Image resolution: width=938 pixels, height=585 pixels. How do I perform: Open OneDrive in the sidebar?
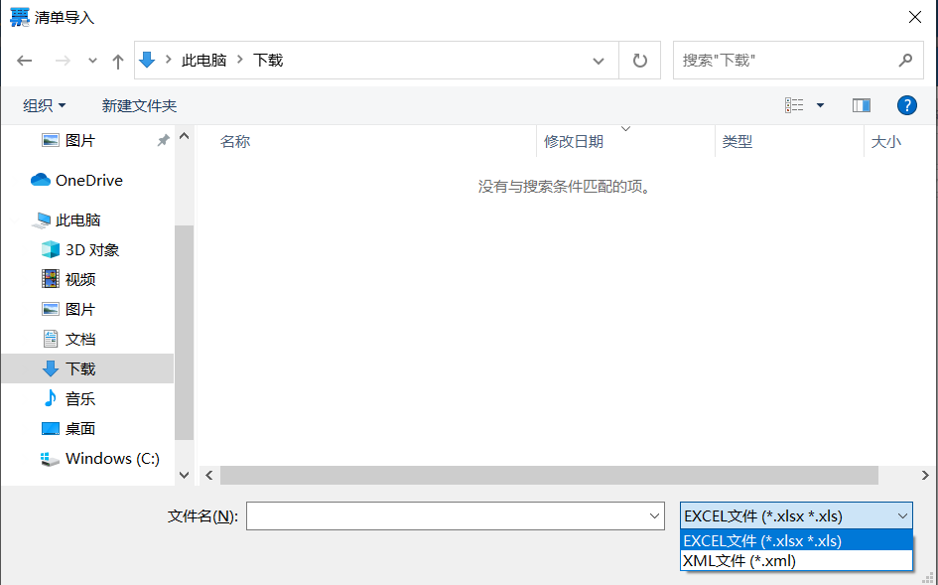[x=88, y=180]
